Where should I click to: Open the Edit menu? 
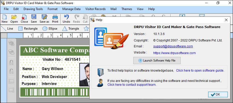(16, 9)
